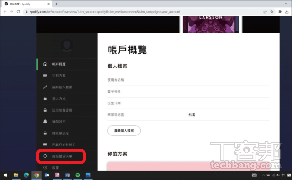
Task: Click the 出生日期 label
Action: point(114,103)
